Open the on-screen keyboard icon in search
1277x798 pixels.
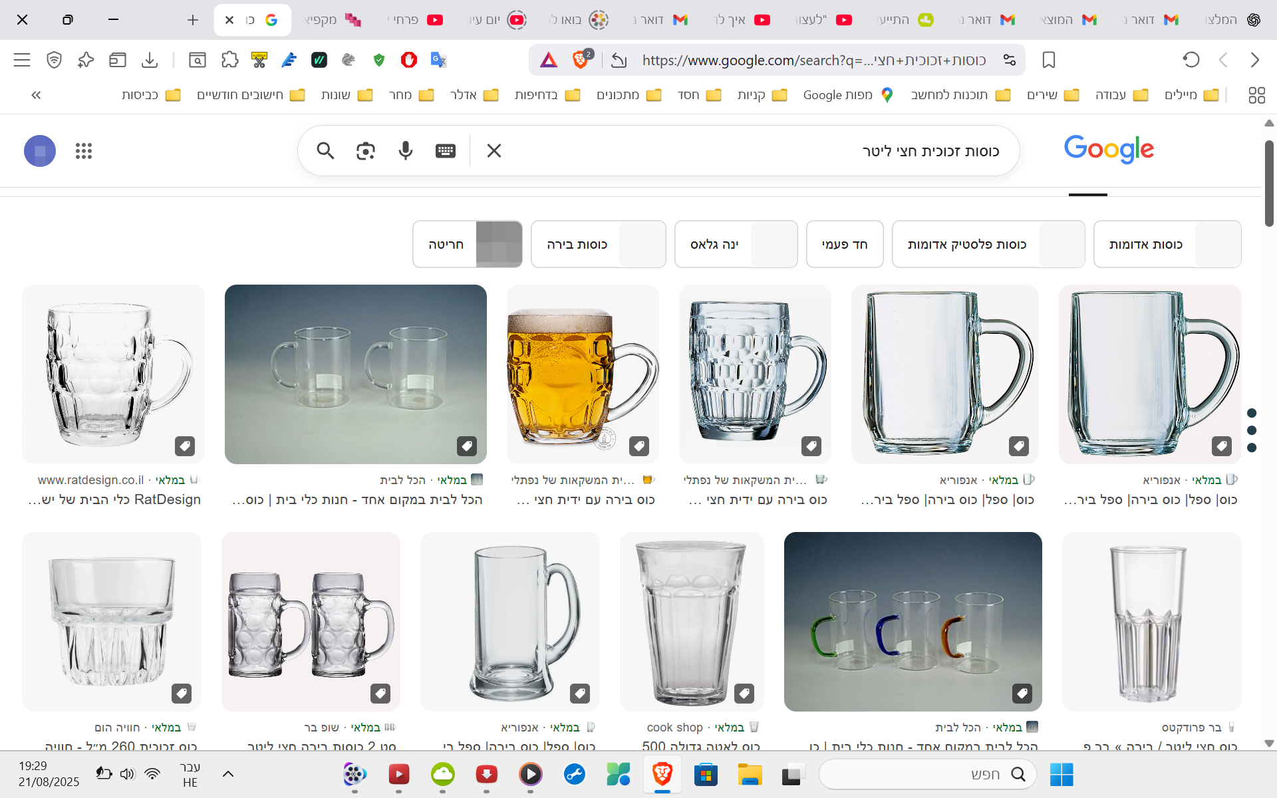pos(445,151)
